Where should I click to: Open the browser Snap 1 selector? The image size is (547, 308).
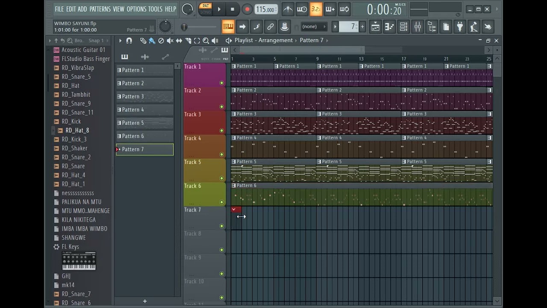[96, 41]
